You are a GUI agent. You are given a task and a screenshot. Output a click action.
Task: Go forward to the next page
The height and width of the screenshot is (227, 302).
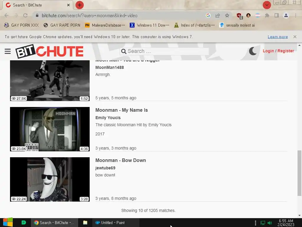pos(16,15)
